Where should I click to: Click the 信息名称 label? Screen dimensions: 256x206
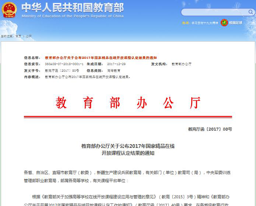pos(32,58)
